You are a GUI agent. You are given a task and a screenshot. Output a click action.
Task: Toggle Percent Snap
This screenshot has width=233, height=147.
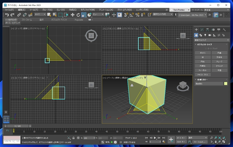point(137,15)
